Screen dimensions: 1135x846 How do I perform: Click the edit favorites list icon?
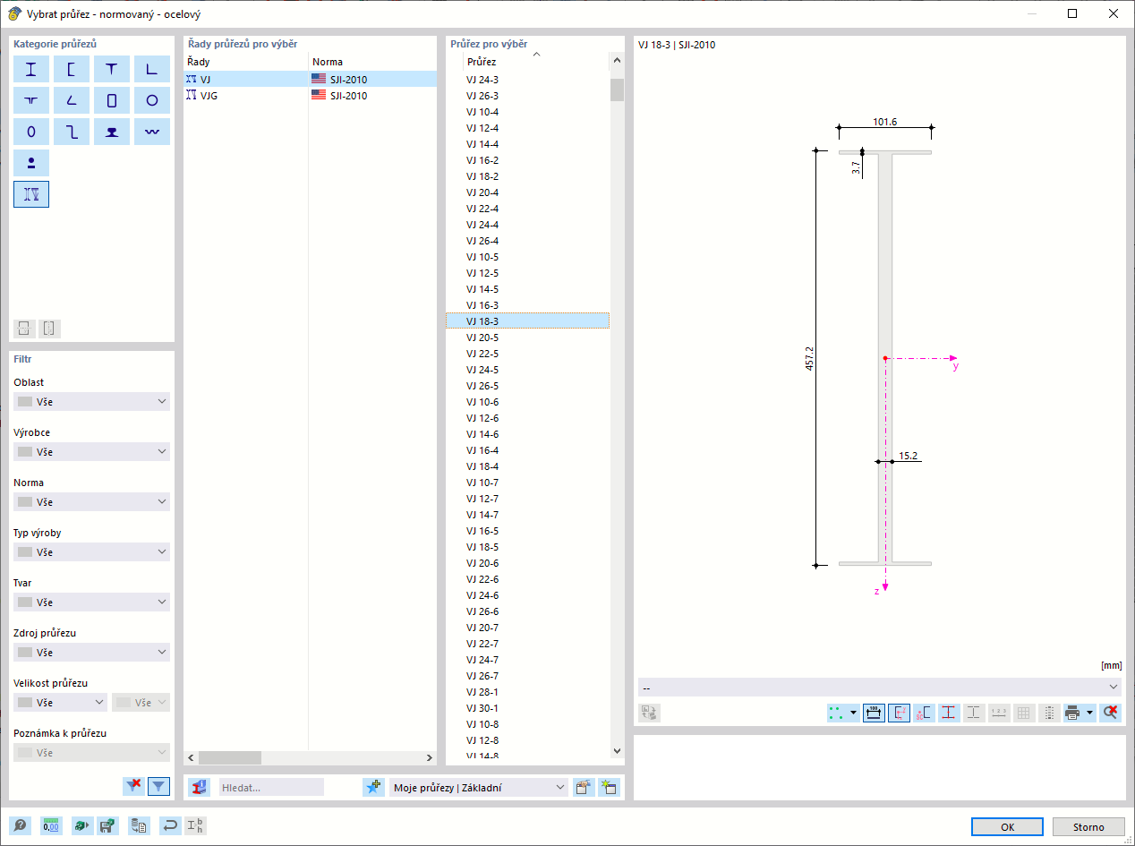point(584,787)
